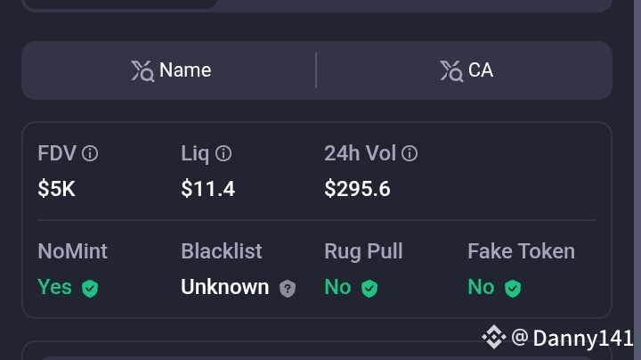The image size is (641, 360).
Task: Click the Rug Pull label
Action: click(363, 251)
